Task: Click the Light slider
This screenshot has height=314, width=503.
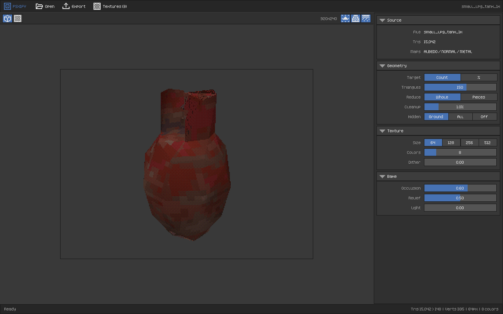Action: 460,208
